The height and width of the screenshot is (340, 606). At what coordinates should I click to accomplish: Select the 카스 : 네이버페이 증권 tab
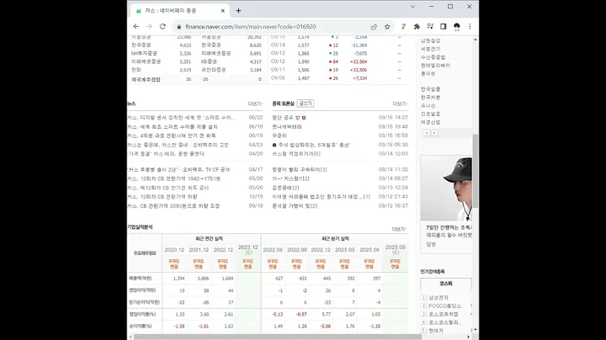click(x=179, y=11)
